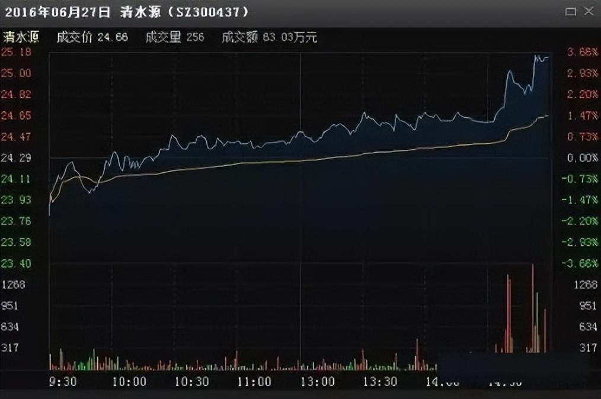
Task: Click price axis label 23.76
Action: pyautogui.click(x=16, y=221)
